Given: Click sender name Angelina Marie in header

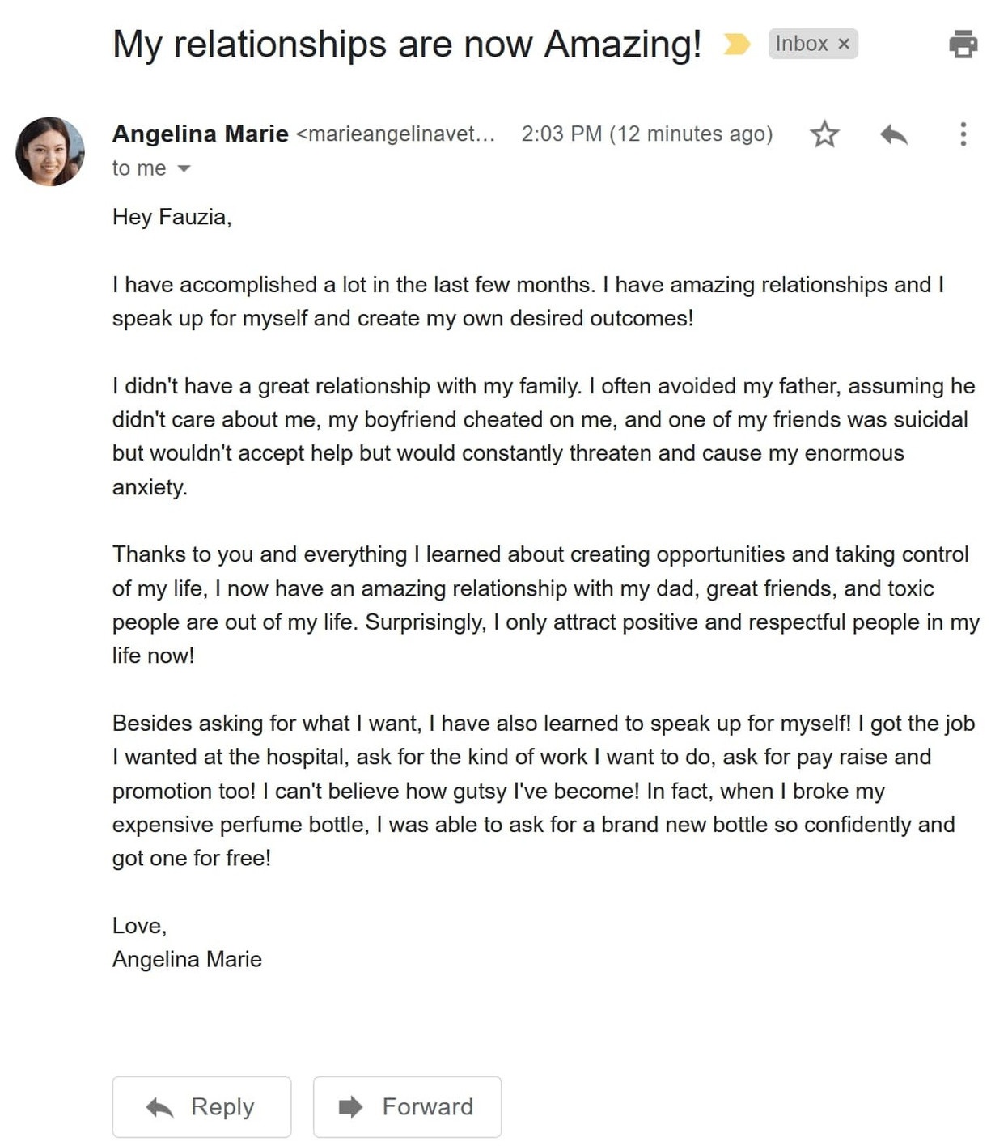Looking at the screenshot, I should 200,134.
